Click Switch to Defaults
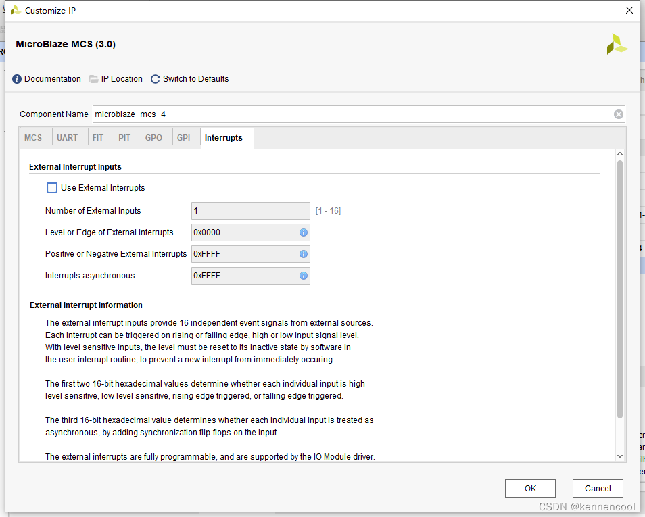Screen dimensions: 645x517 196,79
